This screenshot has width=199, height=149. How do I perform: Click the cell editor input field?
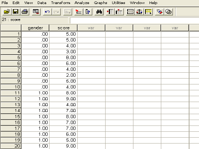[x=134, y=21]
